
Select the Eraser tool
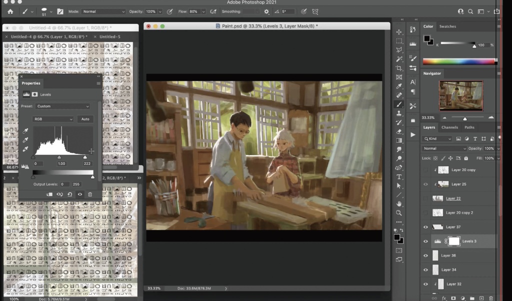(x=398, y=131)
